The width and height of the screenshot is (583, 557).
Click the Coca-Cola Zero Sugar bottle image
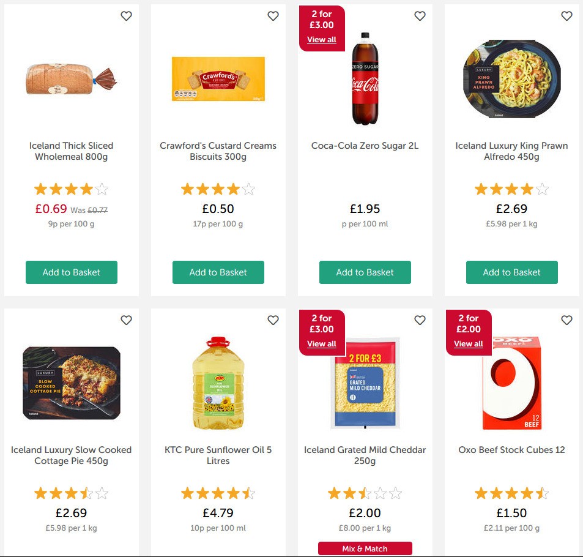[365, 80]
